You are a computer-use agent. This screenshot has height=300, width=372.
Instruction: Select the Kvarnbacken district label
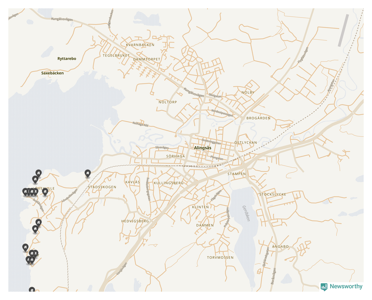(x=140, y=45)
